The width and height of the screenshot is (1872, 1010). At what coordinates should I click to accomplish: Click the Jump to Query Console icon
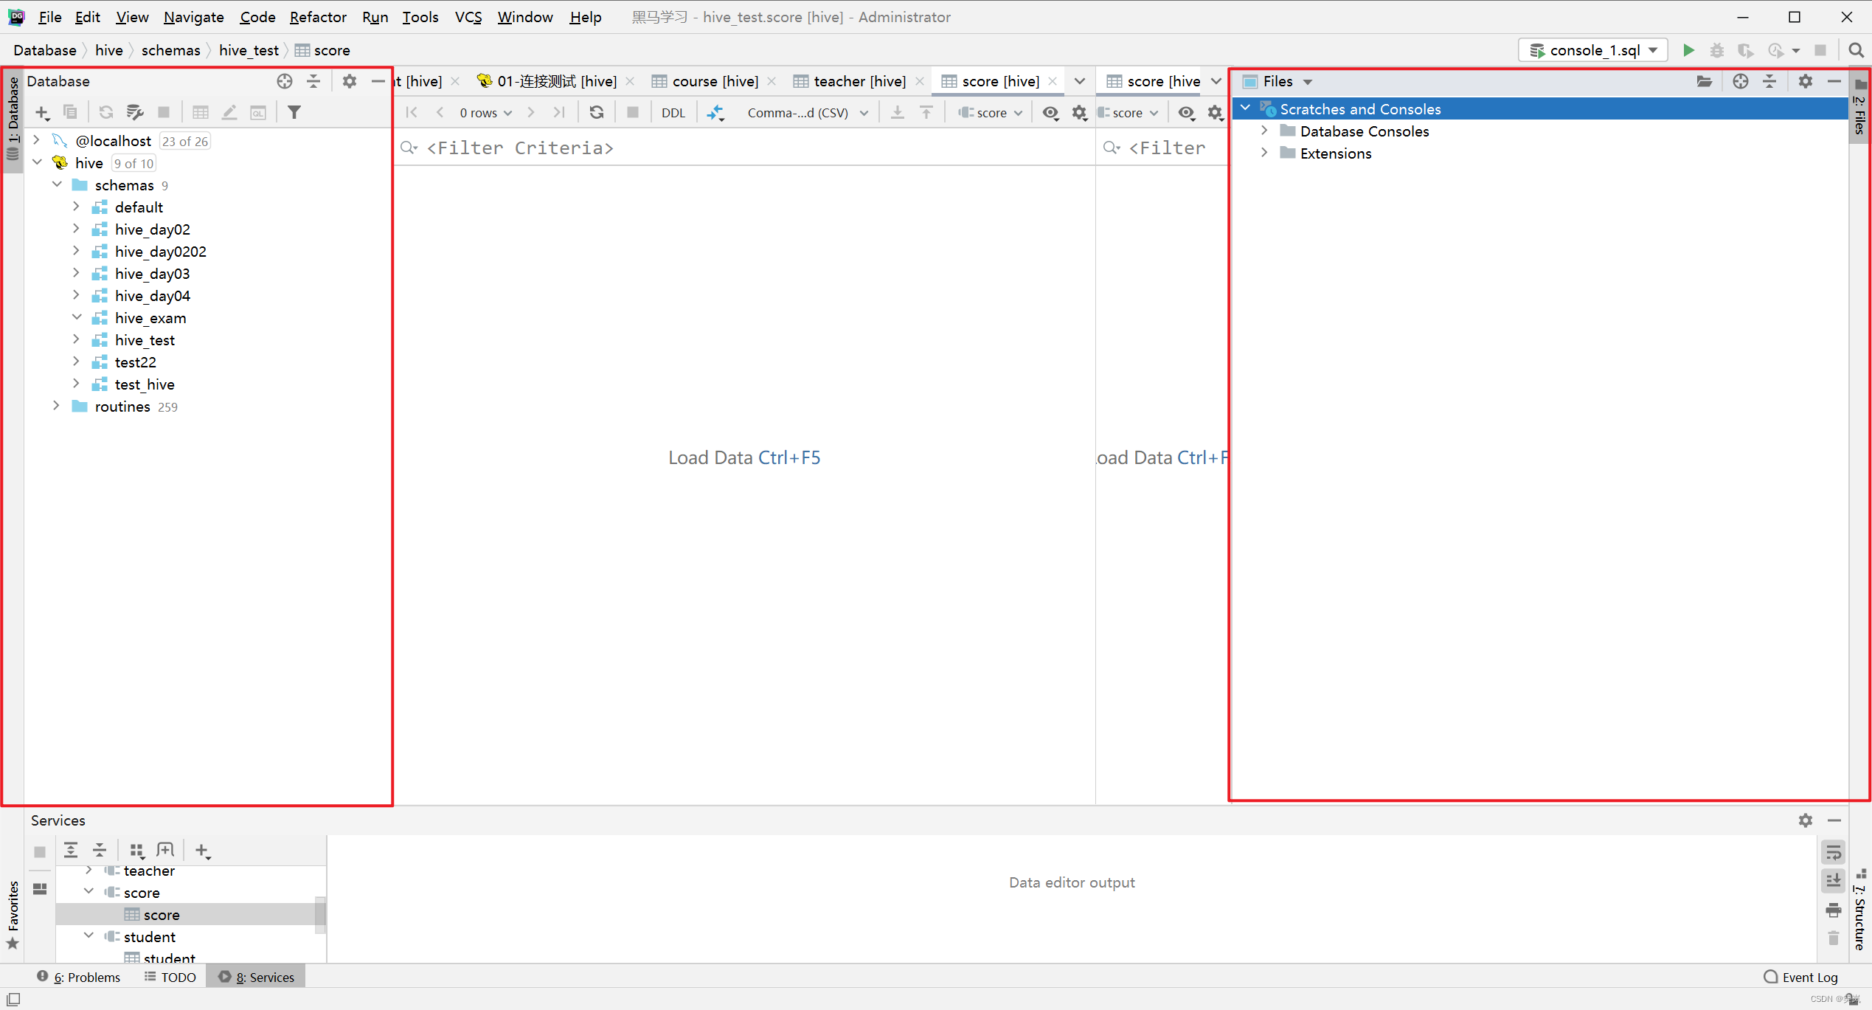[257, 112]
